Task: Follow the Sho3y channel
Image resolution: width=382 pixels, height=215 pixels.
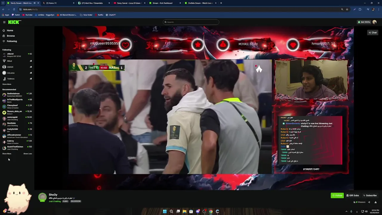Action: (337, 195)
